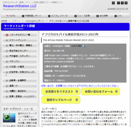
Task: Select the largest A font-size icon
Action: coord(126,3)
